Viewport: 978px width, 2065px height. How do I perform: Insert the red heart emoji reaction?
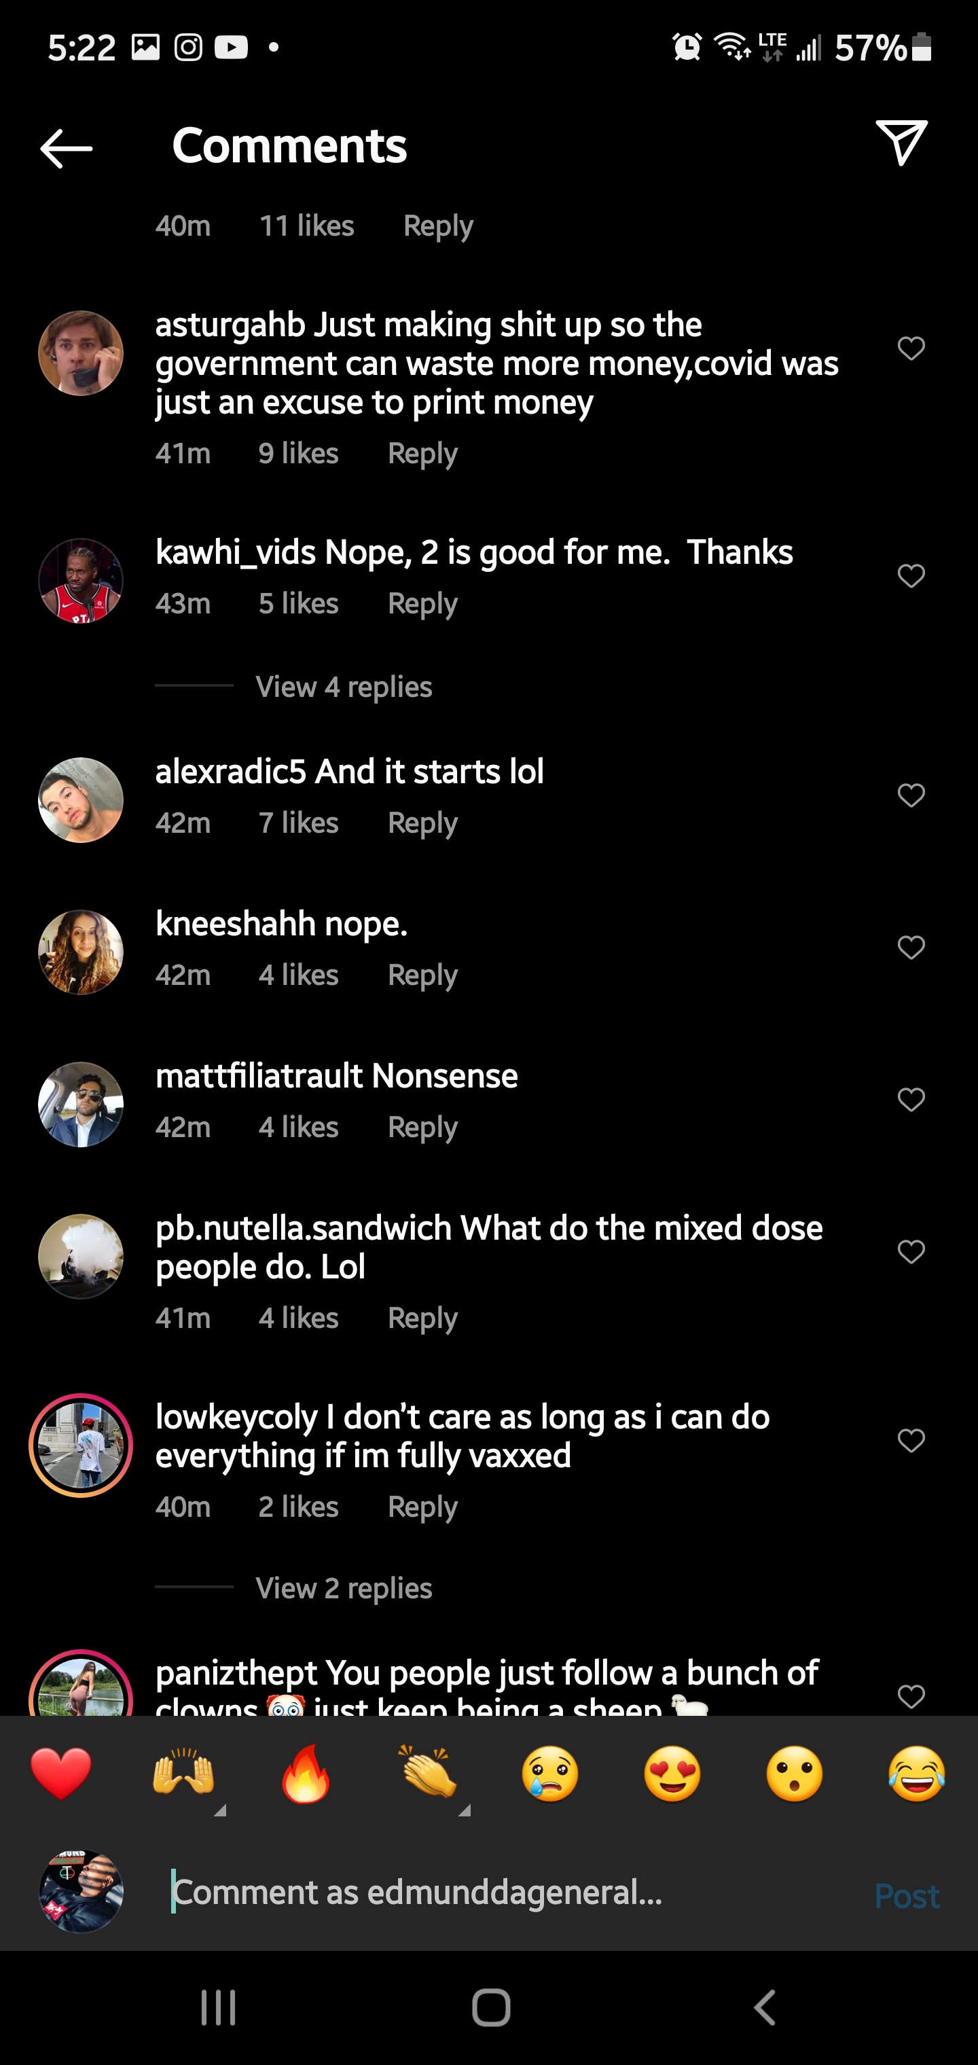click(x=61, y=1773)
